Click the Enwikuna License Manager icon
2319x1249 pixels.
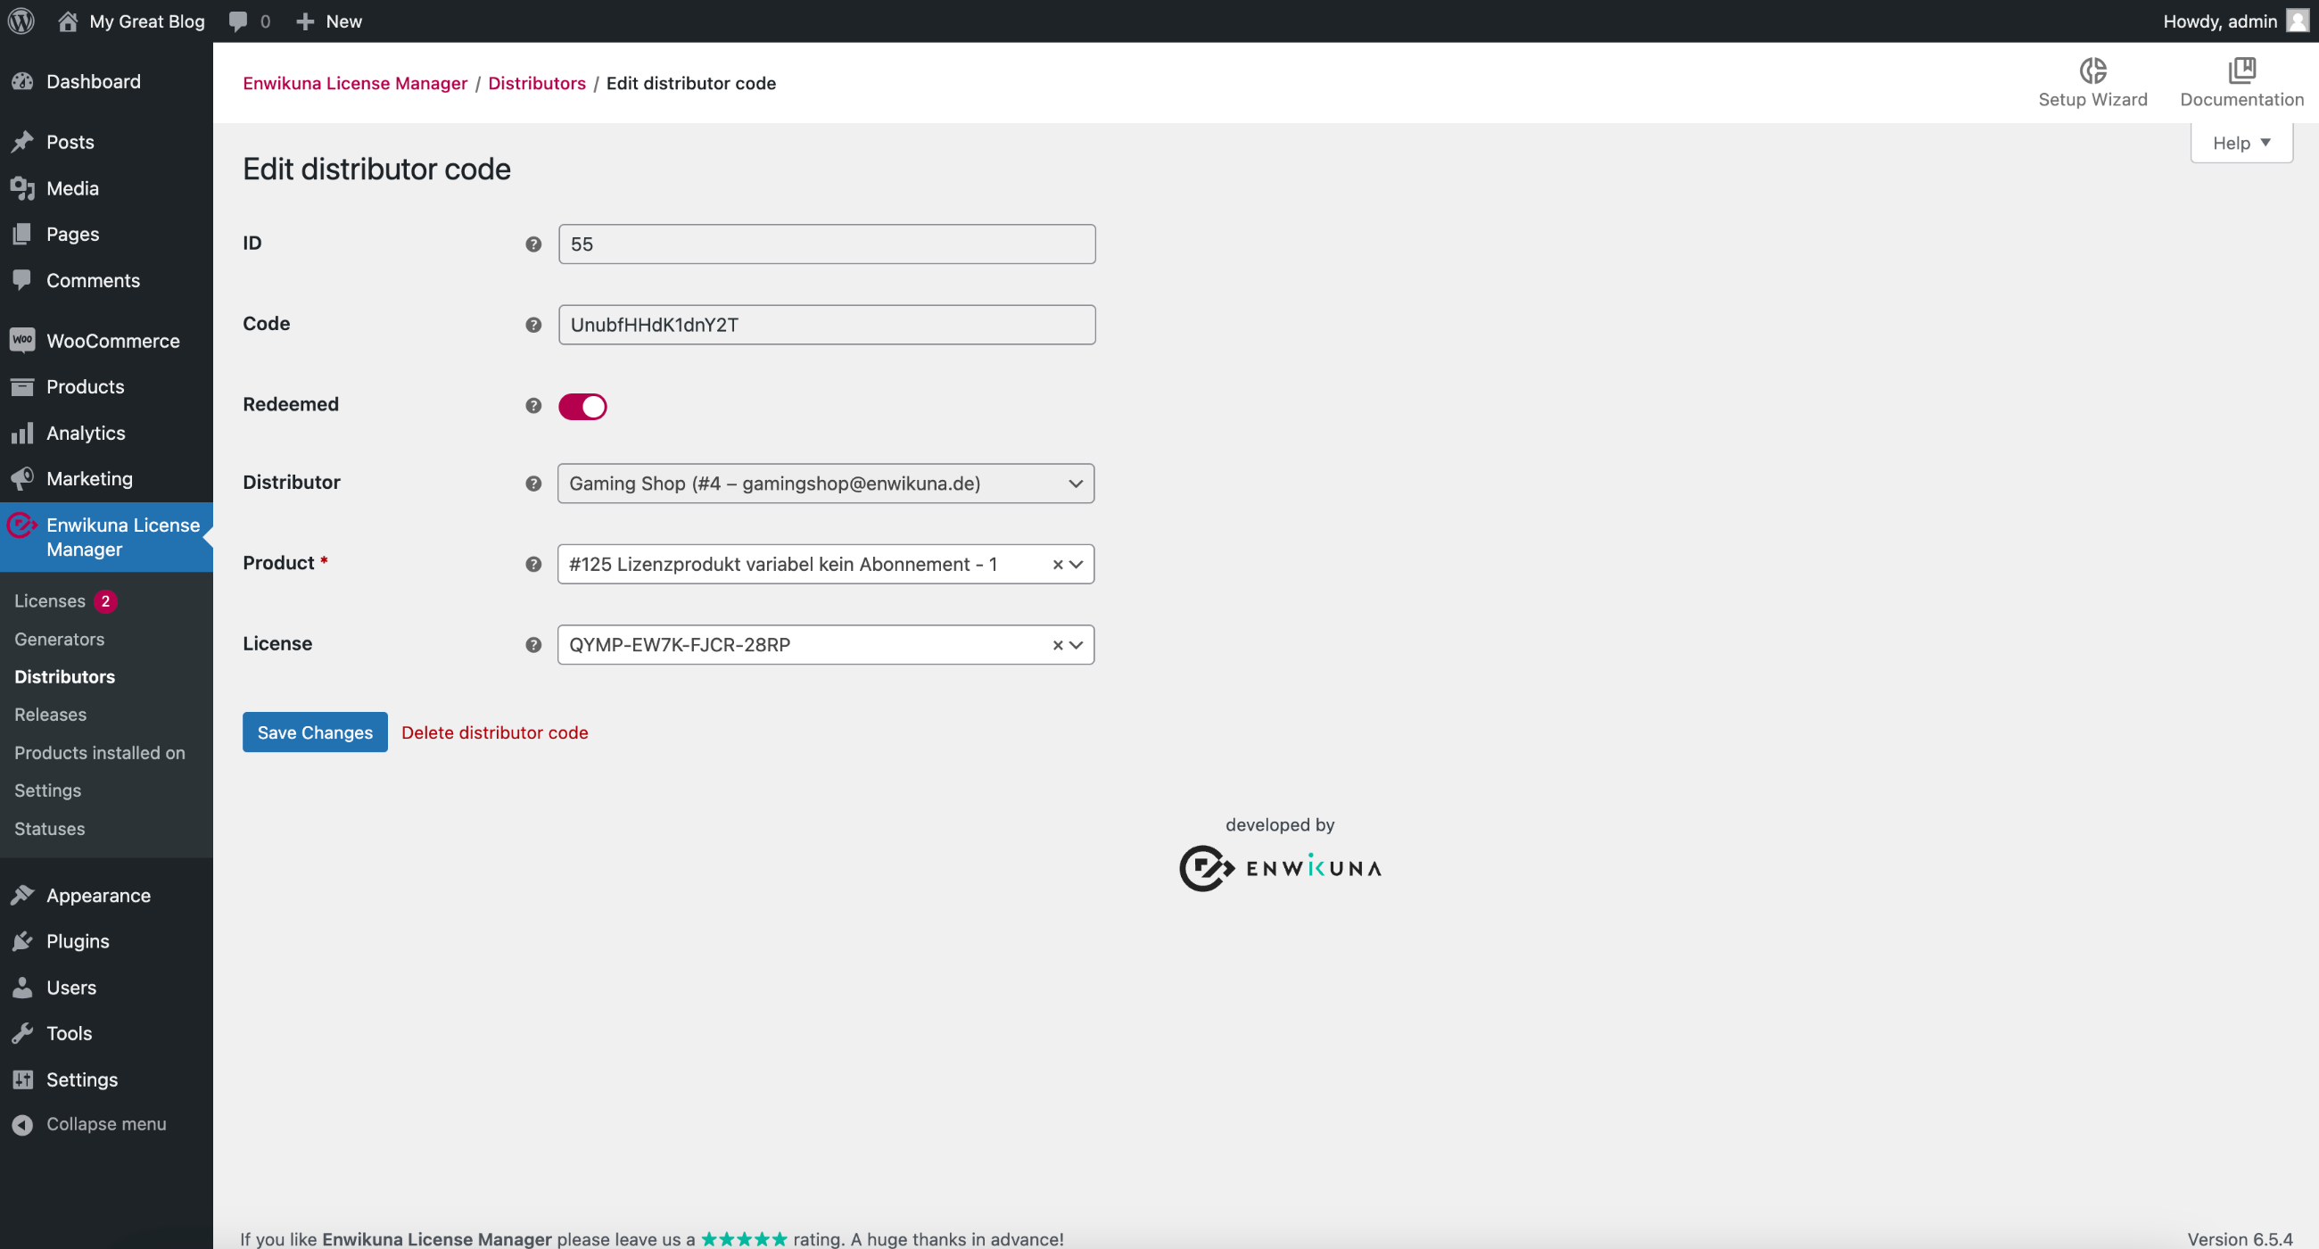23,537
